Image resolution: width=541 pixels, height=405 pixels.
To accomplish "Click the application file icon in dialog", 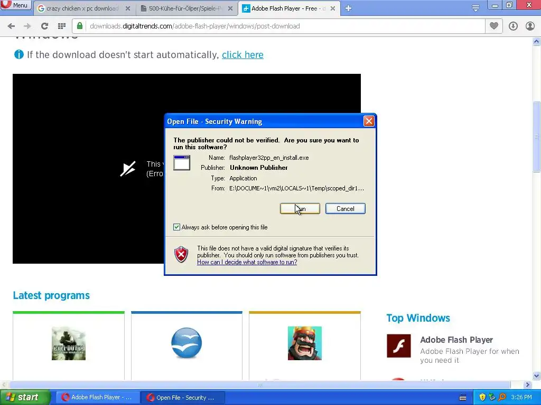I will [182, 162].
